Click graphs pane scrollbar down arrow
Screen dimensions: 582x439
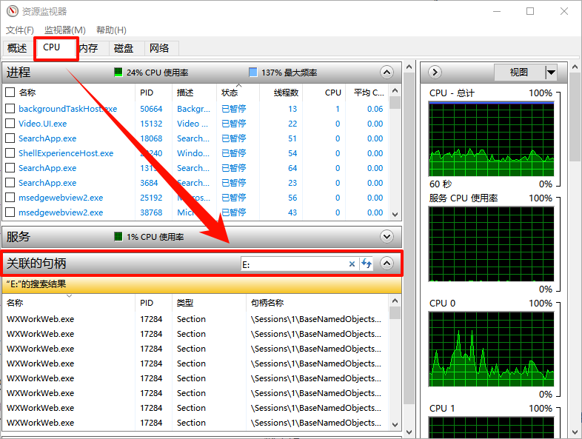coord(575,432)
